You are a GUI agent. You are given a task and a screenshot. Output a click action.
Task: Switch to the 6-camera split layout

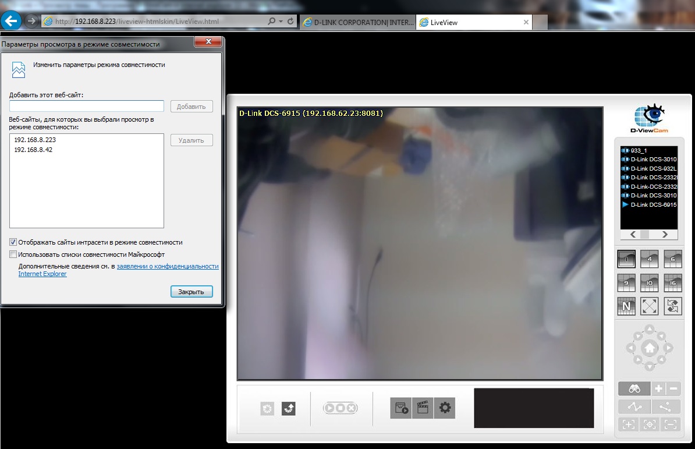pos(672,259)
